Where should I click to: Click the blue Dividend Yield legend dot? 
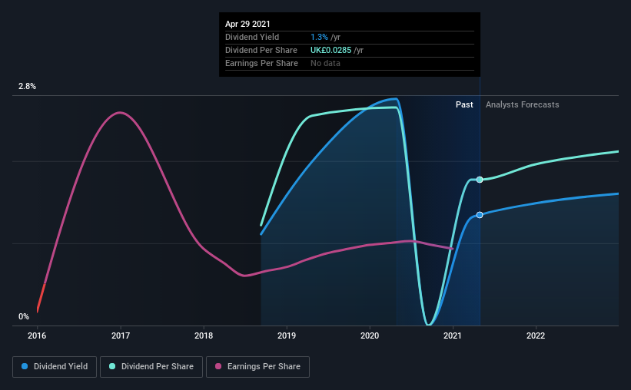pos(25,366)
